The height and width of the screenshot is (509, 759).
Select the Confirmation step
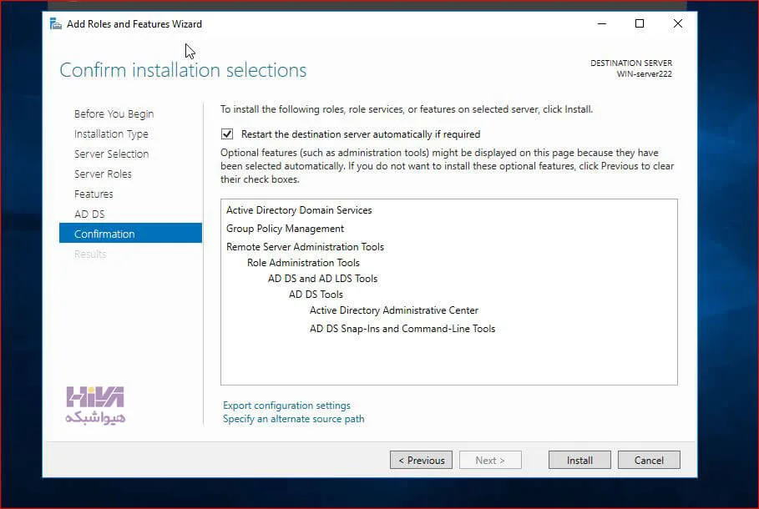point(130,233)
